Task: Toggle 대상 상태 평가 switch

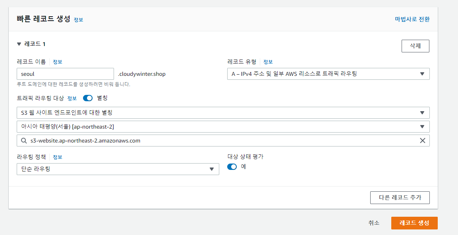Action: pos(232,167)
